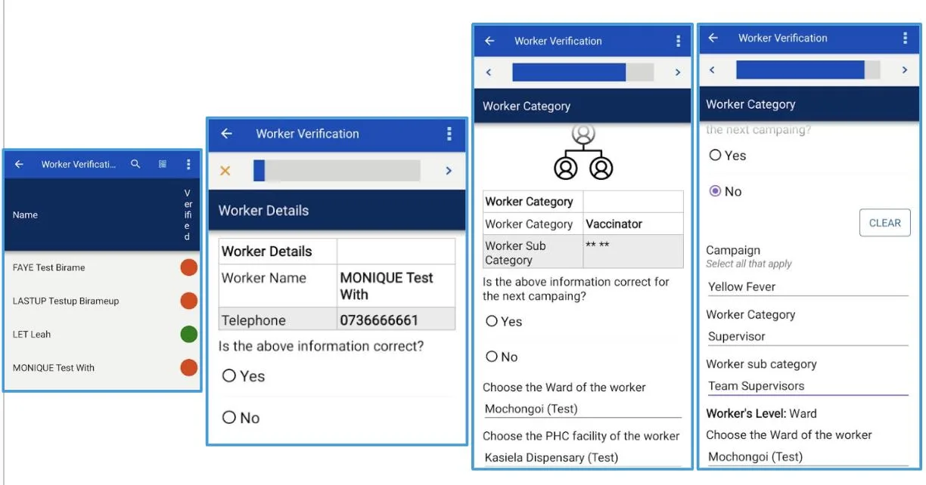
Task: Open Ward dropdown on Vaccinator screen
Action: click(x=583, y=409)
